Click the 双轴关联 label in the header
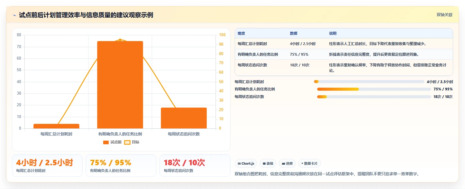This screenshot has height=189, width=465. coord(444,15)
